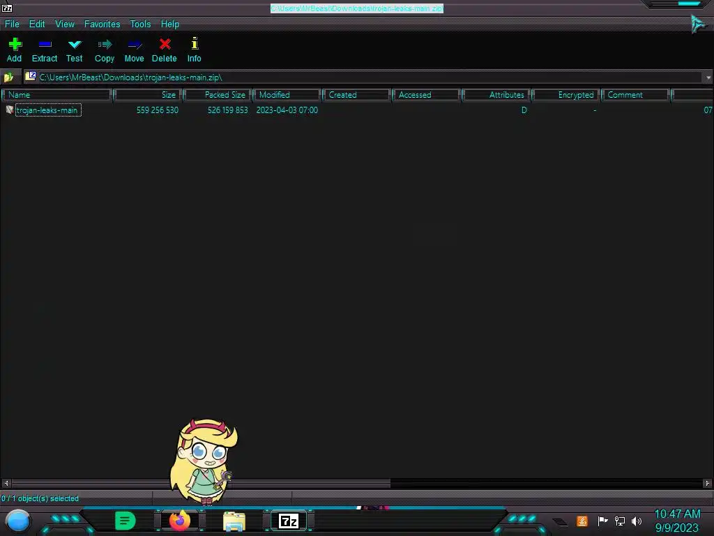Open the View menu
This screenshot has height=536, width=714.
(65, 24)
